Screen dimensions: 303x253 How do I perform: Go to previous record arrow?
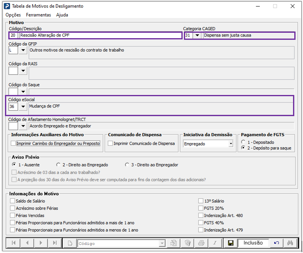click(27, 243)
